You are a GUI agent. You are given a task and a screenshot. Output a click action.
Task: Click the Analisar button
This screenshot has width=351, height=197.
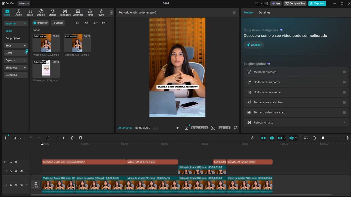point(254,45)
